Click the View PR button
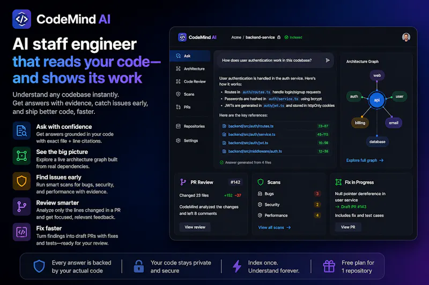Screen dimensions: 429x285 tap(348, 227)
